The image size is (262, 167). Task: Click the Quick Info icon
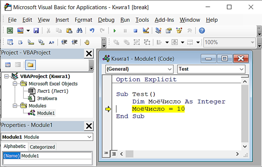pos(31,42)
